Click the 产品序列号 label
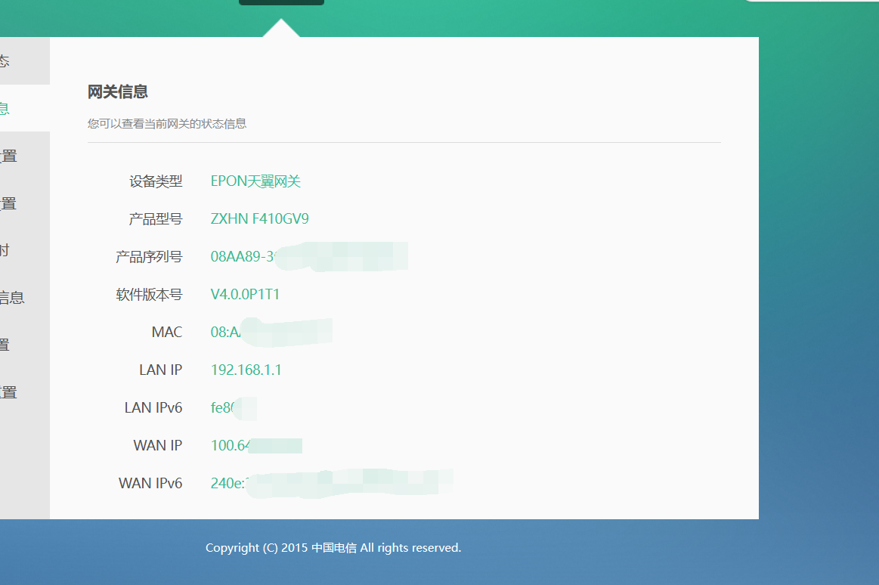This screenshot has height=585, width=879. (x=149, y=257)
